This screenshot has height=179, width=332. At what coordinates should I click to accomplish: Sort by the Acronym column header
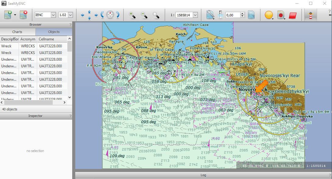28,39
